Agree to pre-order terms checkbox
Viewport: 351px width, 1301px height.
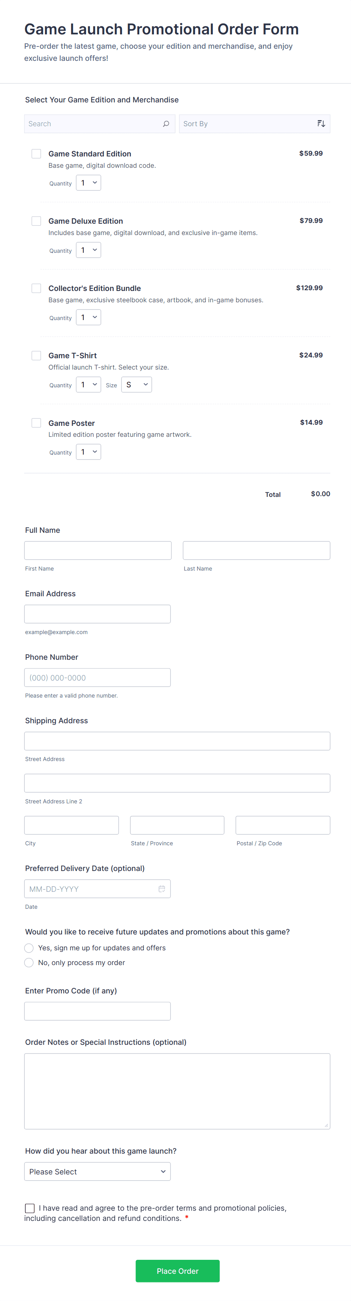[x=30, y=1208]
